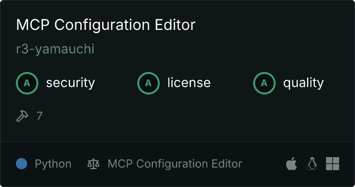This screenshot has height=187, width=355.
Task: Open the MCP Configuration Editor title
Action: click(x=106, y=25)
